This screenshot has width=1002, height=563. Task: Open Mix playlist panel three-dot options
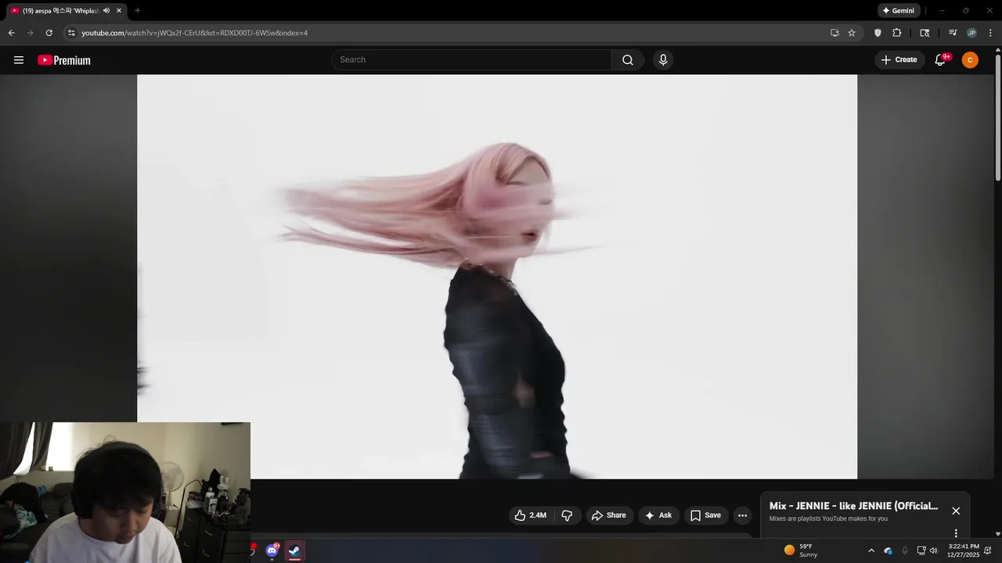(956, 533)
